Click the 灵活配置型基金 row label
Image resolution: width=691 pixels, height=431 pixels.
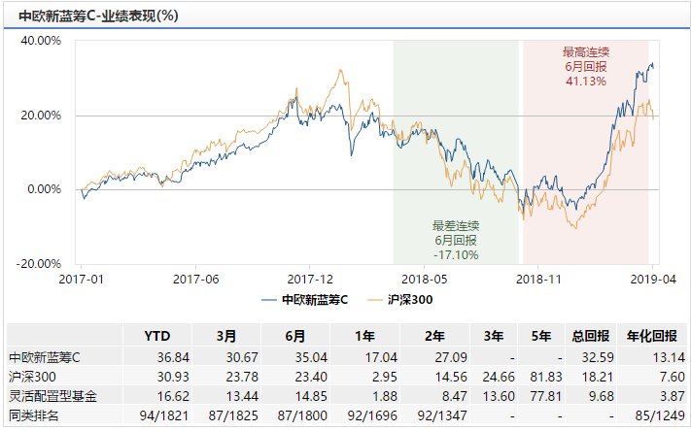[52, 396]
